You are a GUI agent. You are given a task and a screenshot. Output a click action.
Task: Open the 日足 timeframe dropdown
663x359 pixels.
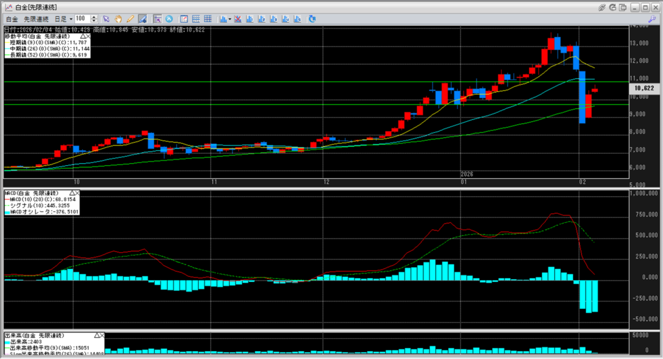62,19
